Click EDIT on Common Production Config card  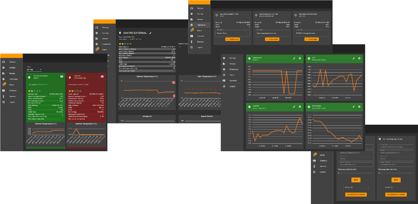(396, 180)
